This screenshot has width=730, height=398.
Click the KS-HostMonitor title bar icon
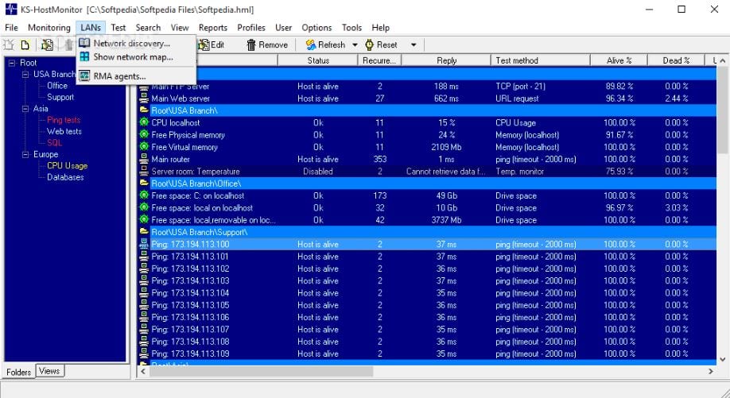click(10, 9)
